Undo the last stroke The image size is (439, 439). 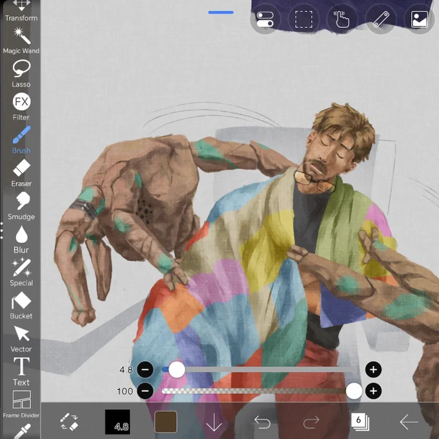pos(262,422)
